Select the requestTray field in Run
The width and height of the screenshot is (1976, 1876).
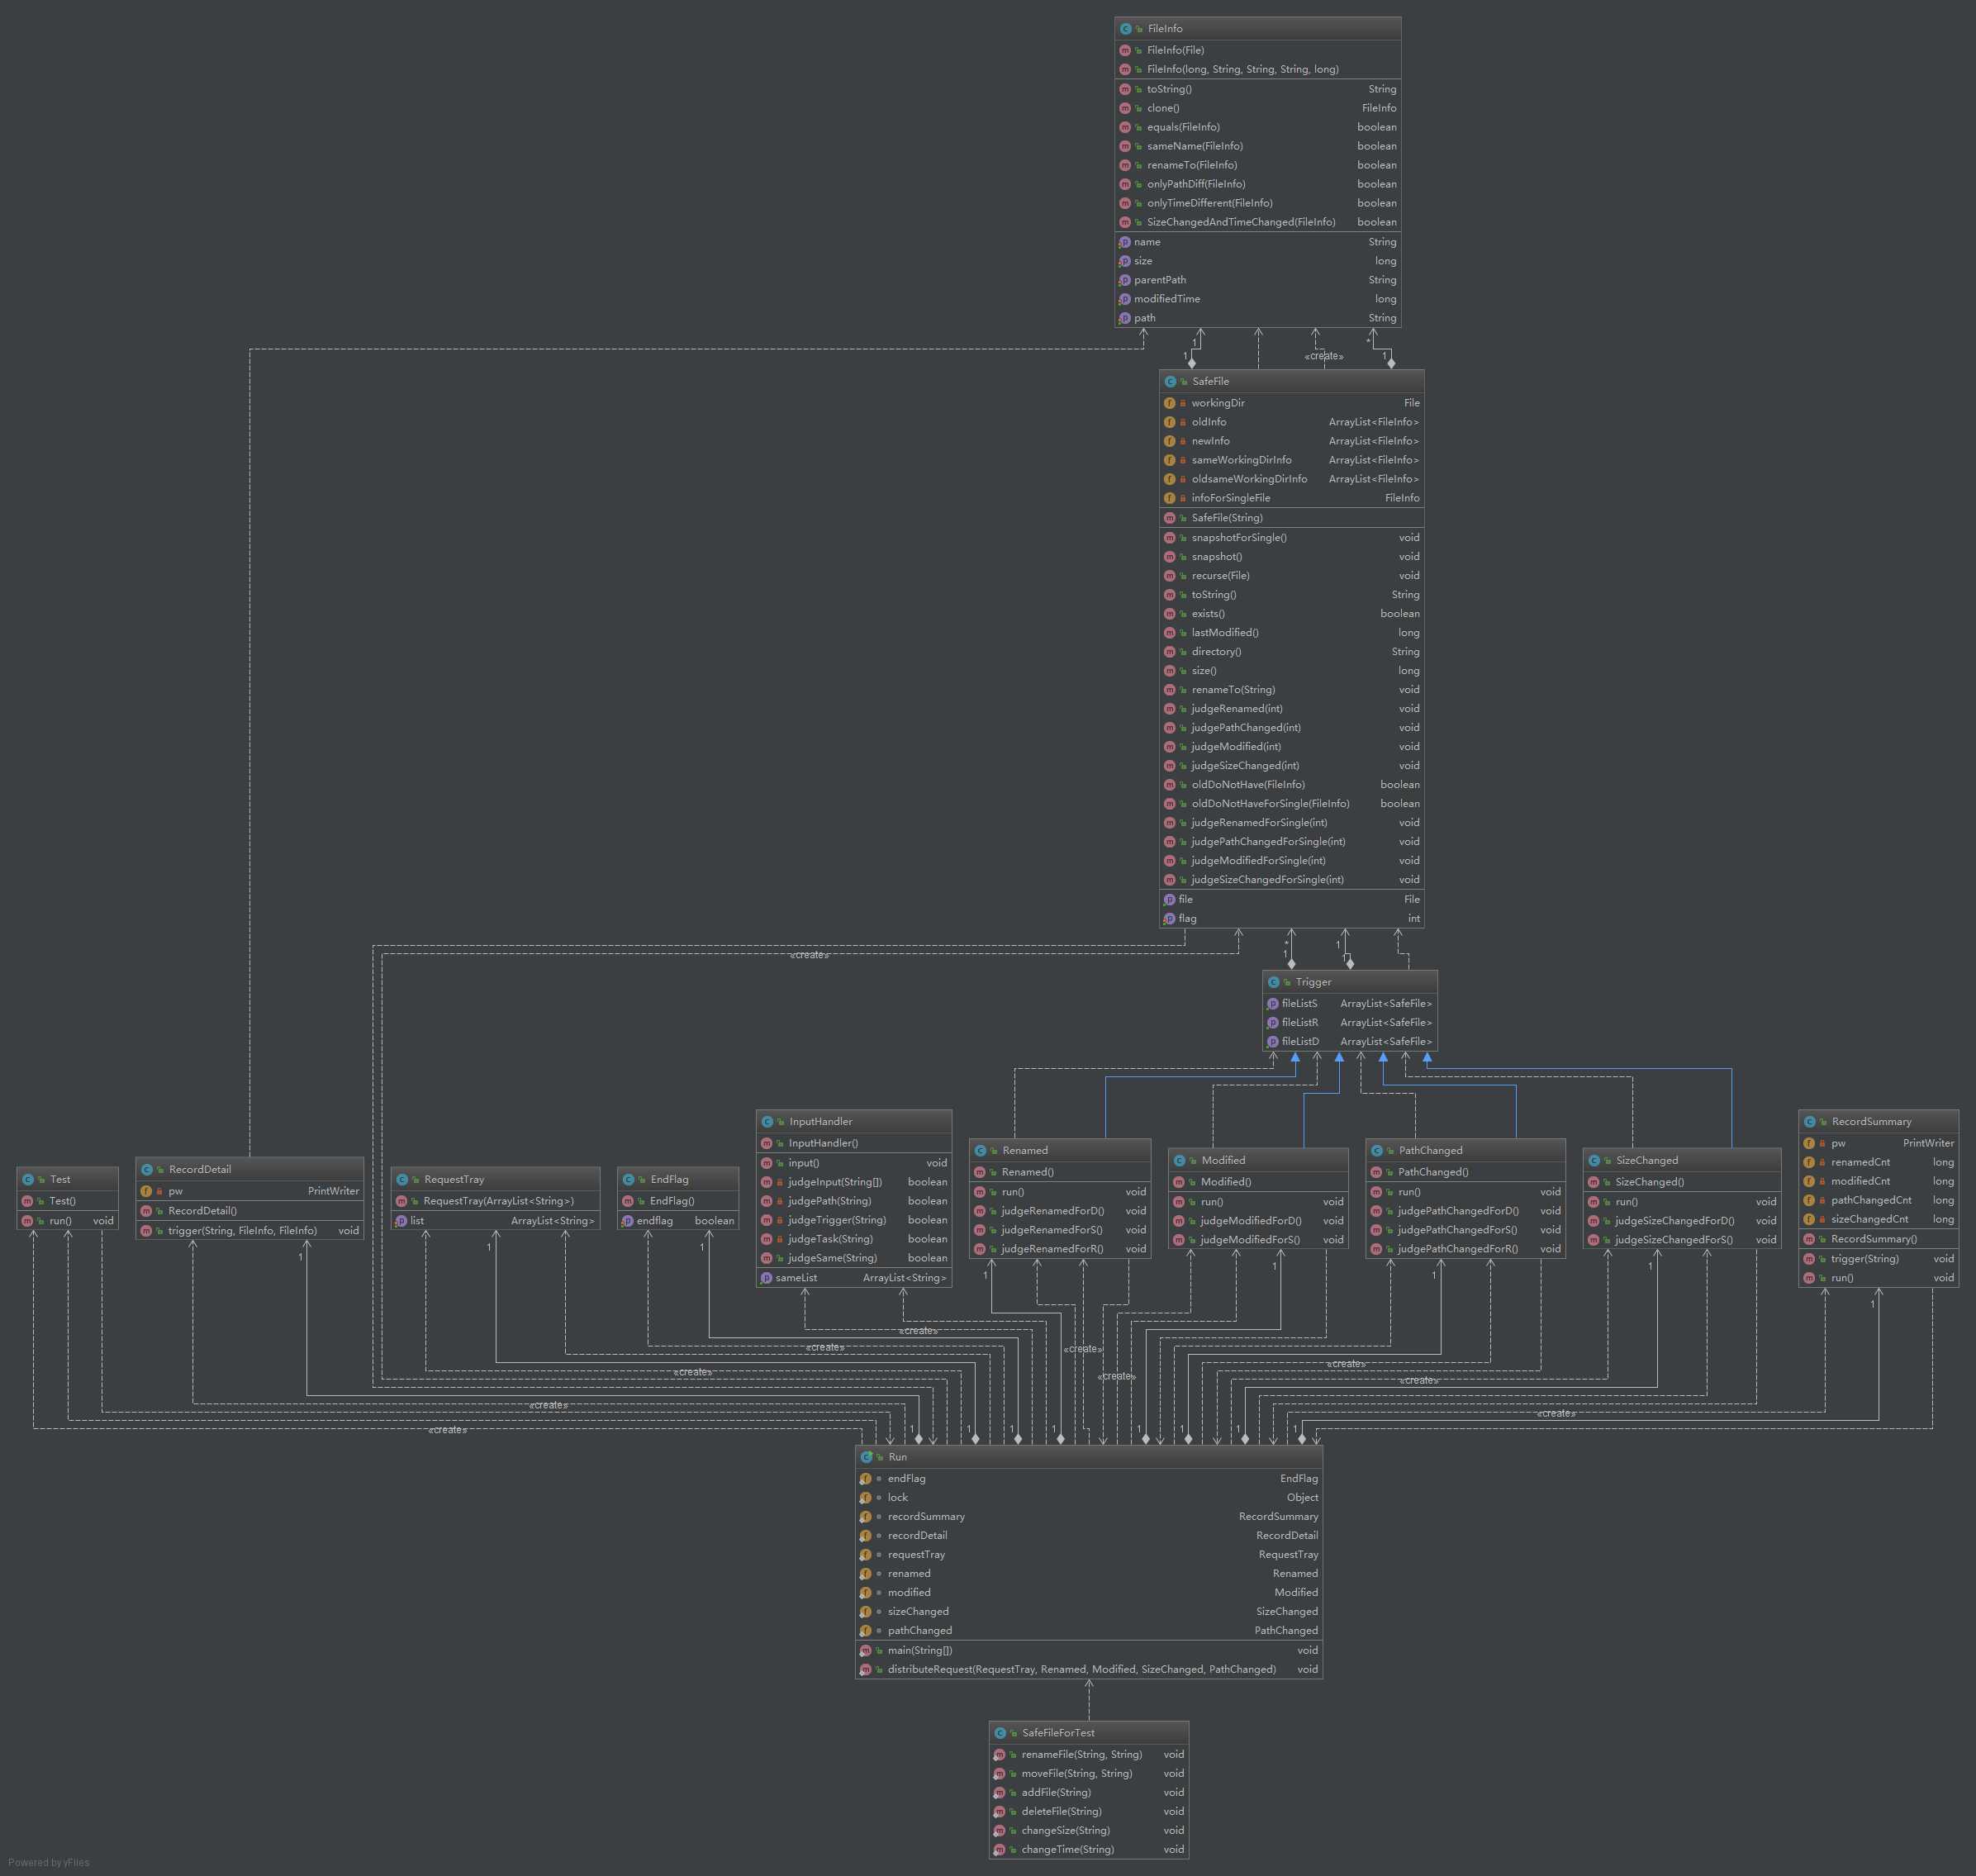(x=1089, y=1555)
